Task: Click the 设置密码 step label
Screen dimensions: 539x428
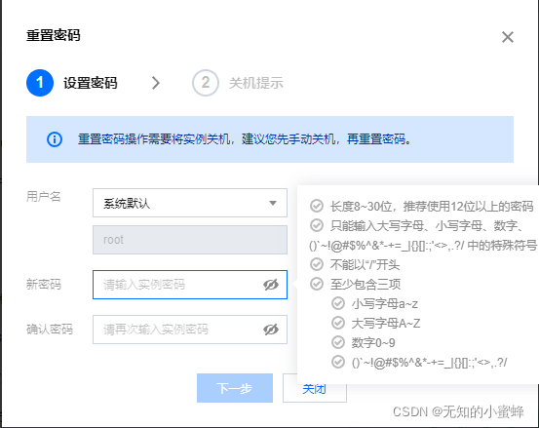Action: pyautogui.click(x=91, y=83)
